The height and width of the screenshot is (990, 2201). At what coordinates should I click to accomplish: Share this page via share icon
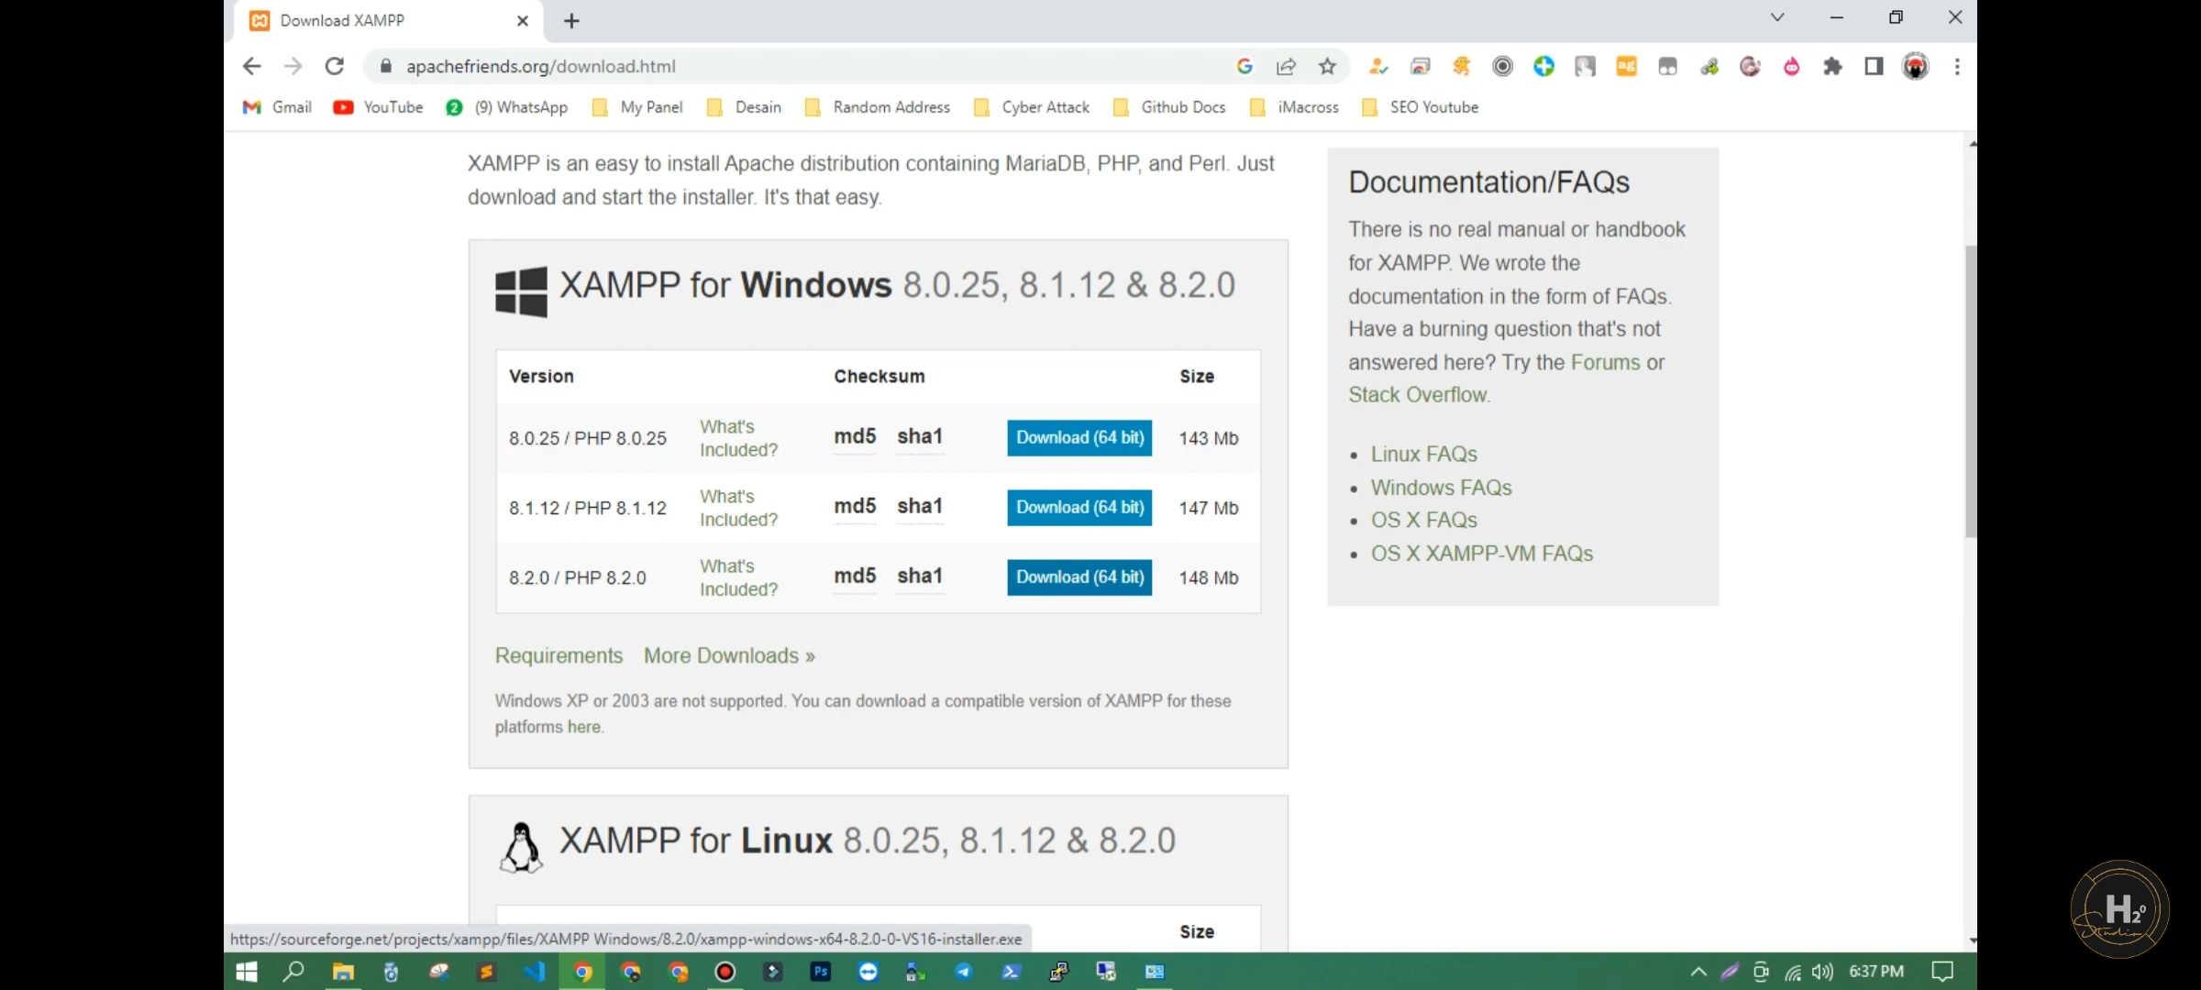[x=1286, y=66]
